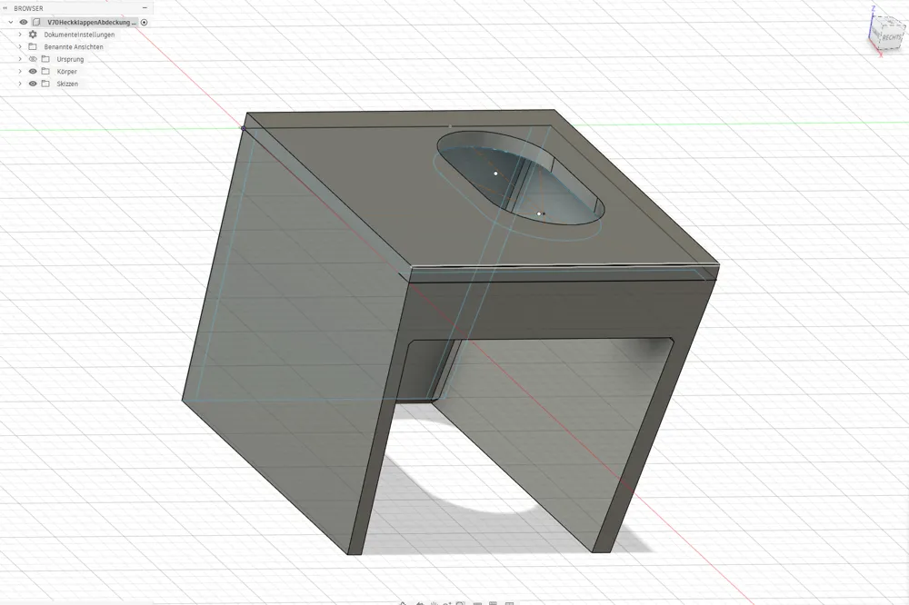Click the V70HeckklappenAbdeckung component icon
The image size is (909, 605).
(36, 22)
